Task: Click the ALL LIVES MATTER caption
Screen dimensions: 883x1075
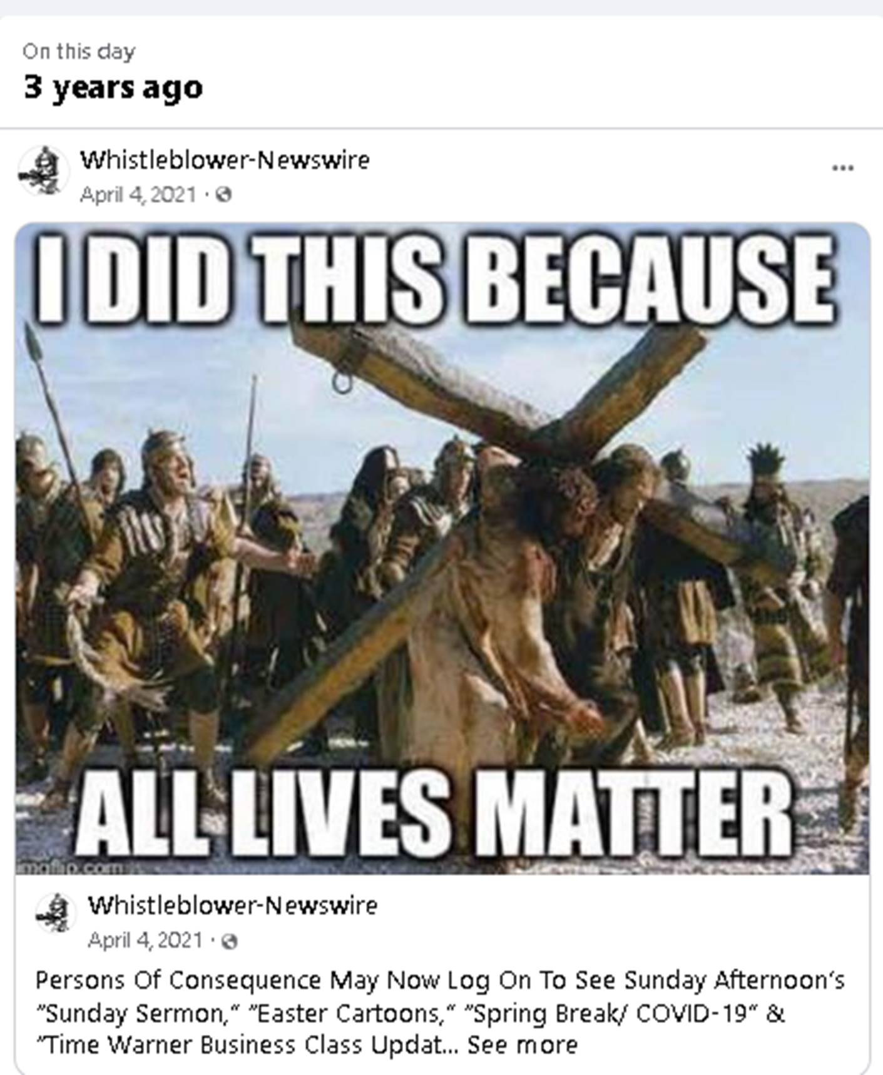Action: (x=436, y=815)
